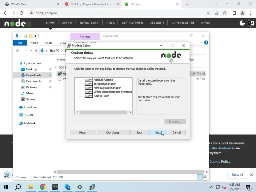256x192 pixels.
Task: Collapse the Today group in file list
Action: pyautogui.click(x=56, y=67)
